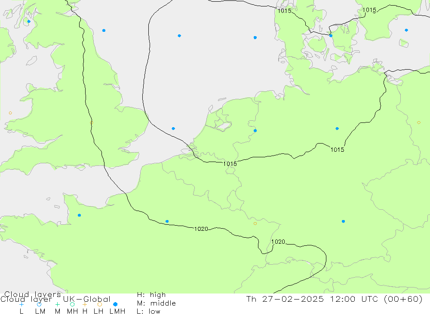Click the 'M: middle' legend text
Viewport: 430px width, 315px height.
click(x=157, y=303)
